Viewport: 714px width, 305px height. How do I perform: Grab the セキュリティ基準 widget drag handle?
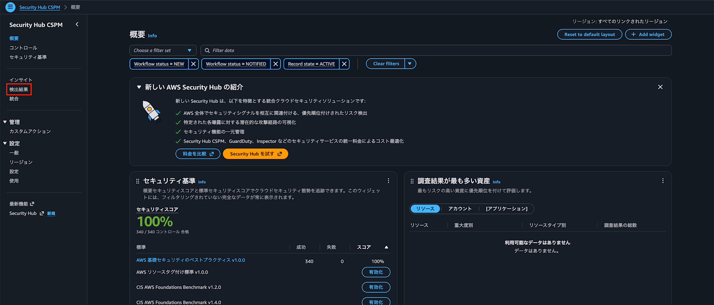pos(138,181)
